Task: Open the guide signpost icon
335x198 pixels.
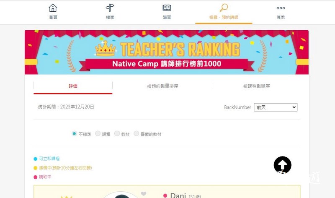Action: [110, 8]
